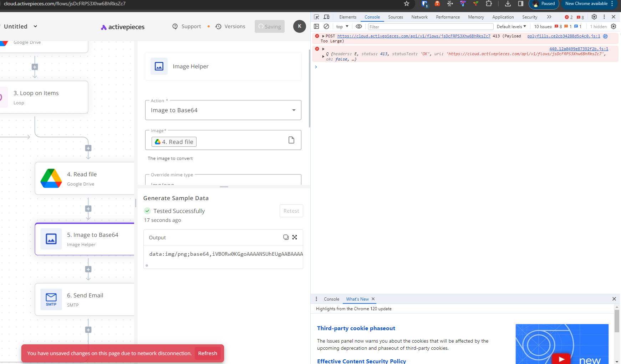This screenshot has width=621, height=364.
Task: Toggle the device toolbar in DevTools
Action: [x=326, y=17]
